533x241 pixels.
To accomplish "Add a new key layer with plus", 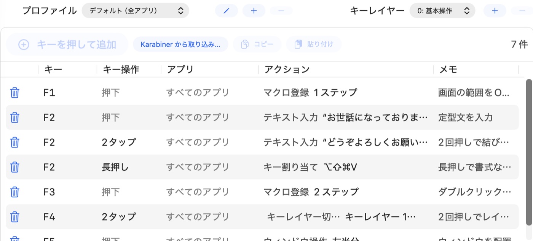I will click(495, 11).
